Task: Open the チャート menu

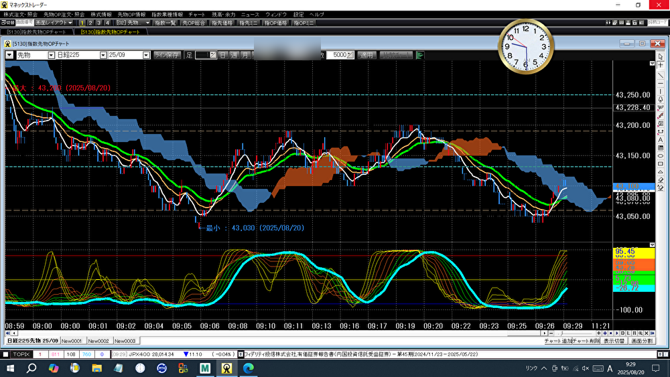Action: tap(196, 15)
